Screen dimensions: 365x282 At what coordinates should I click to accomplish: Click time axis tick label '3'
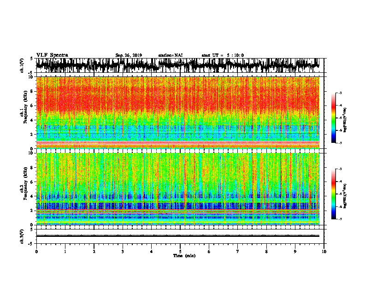coord(123,252)
